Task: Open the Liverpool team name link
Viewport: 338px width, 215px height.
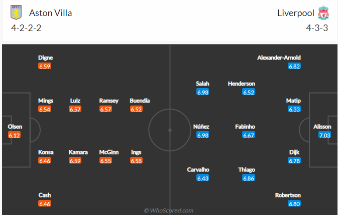Action: click(295, 12)
